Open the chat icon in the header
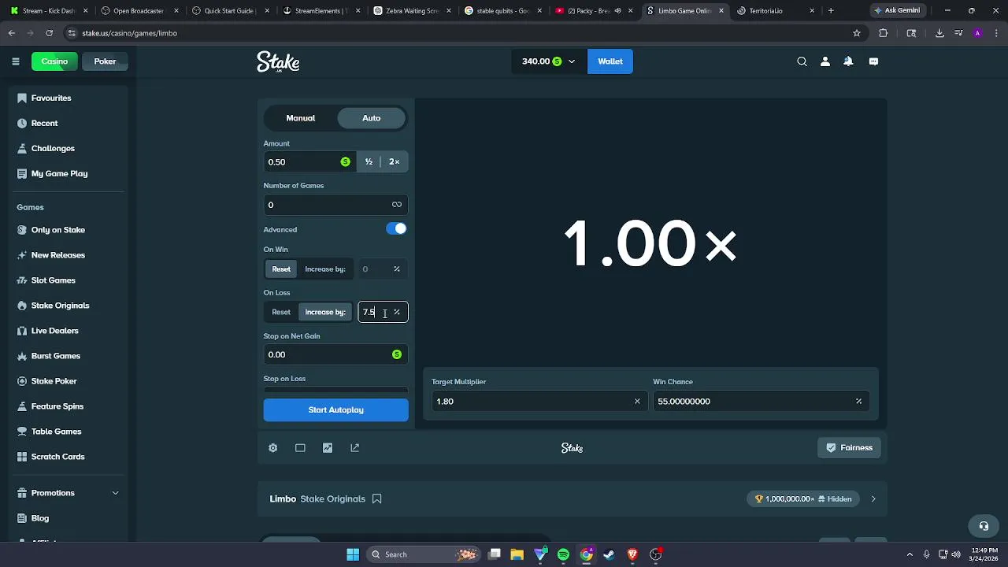The height and width of the screenshot is (567, 1008). tap(873, 61)
